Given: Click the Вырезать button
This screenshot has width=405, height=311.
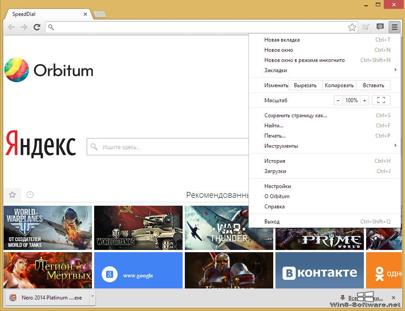Looking at the screenshot, I should pyautogui.click(x=306, y=85).
